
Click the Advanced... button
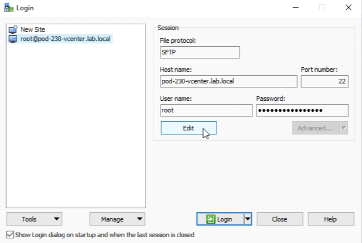(315, 128)
